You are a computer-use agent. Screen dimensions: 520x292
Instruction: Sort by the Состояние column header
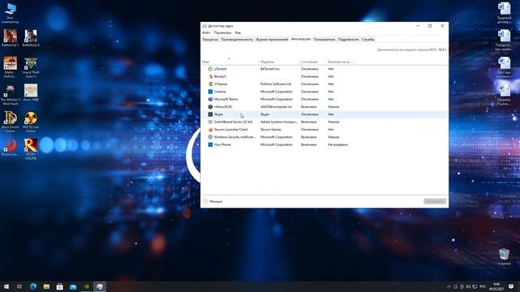coord(313,62)
